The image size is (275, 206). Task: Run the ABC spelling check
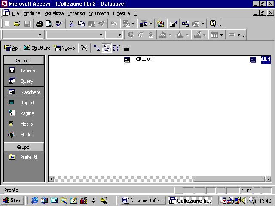pyautogui.click(x=59, y=24)
